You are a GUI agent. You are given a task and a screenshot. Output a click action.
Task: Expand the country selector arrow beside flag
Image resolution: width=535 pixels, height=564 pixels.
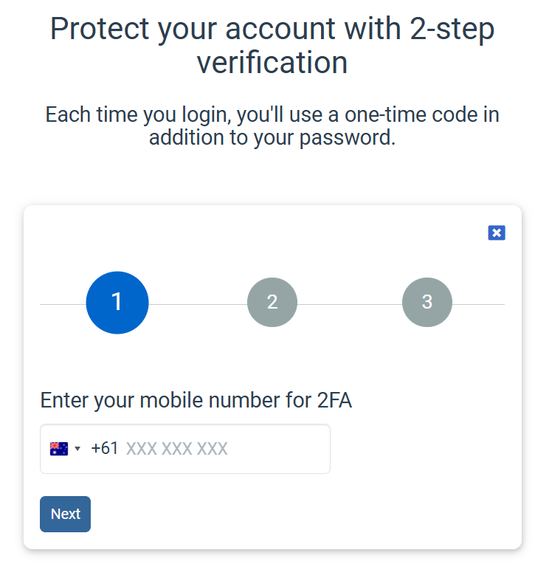pyautogui.click(x=77, y=449)
